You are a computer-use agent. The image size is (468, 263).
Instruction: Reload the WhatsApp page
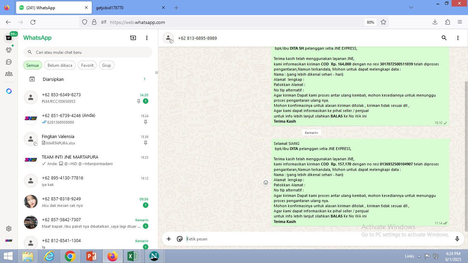point(33,22)
